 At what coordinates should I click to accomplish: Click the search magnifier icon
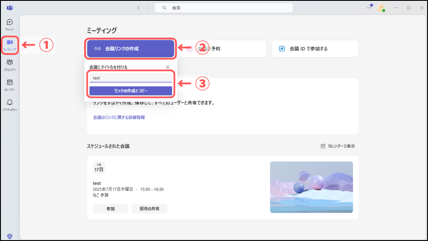164,8
